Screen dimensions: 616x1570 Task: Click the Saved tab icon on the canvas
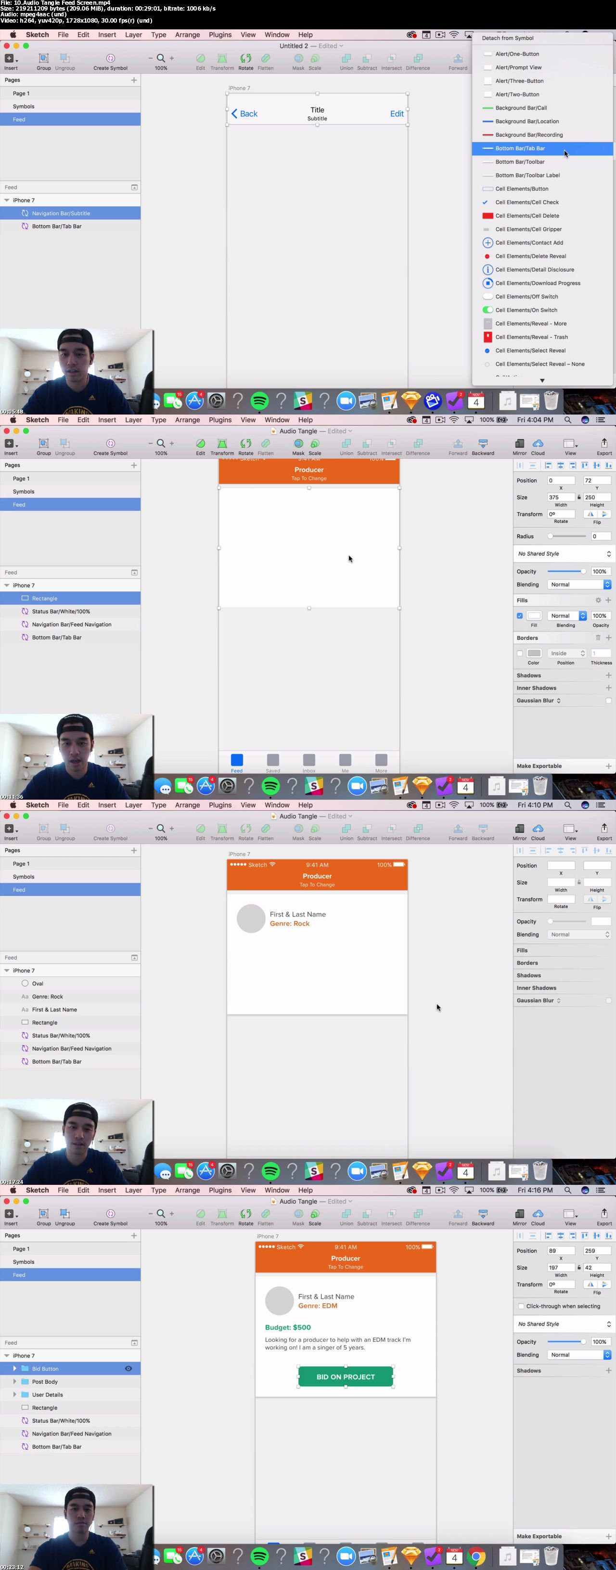point(273,759)
